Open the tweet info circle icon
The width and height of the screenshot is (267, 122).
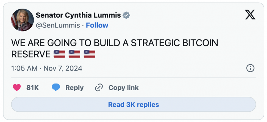(x=250, y=68)
